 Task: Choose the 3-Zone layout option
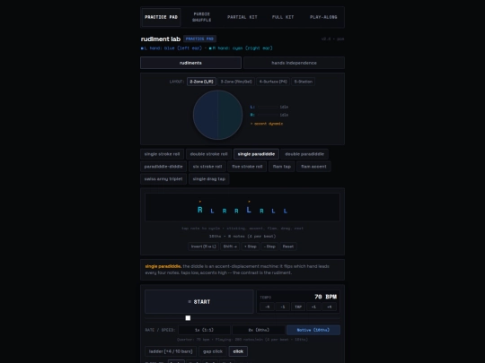236,82
